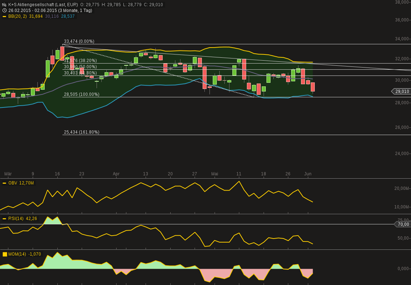Click the 34,000 price axis label
This screenshot has width=411, height=285.
(x=402, y=39)
